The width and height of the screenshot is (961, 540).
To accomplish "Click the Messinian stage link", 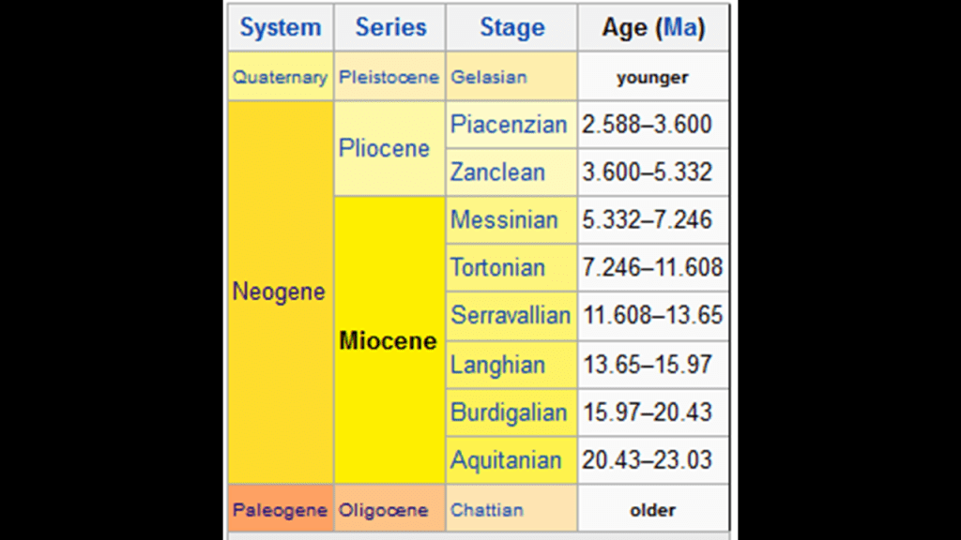I will [504, 220].
